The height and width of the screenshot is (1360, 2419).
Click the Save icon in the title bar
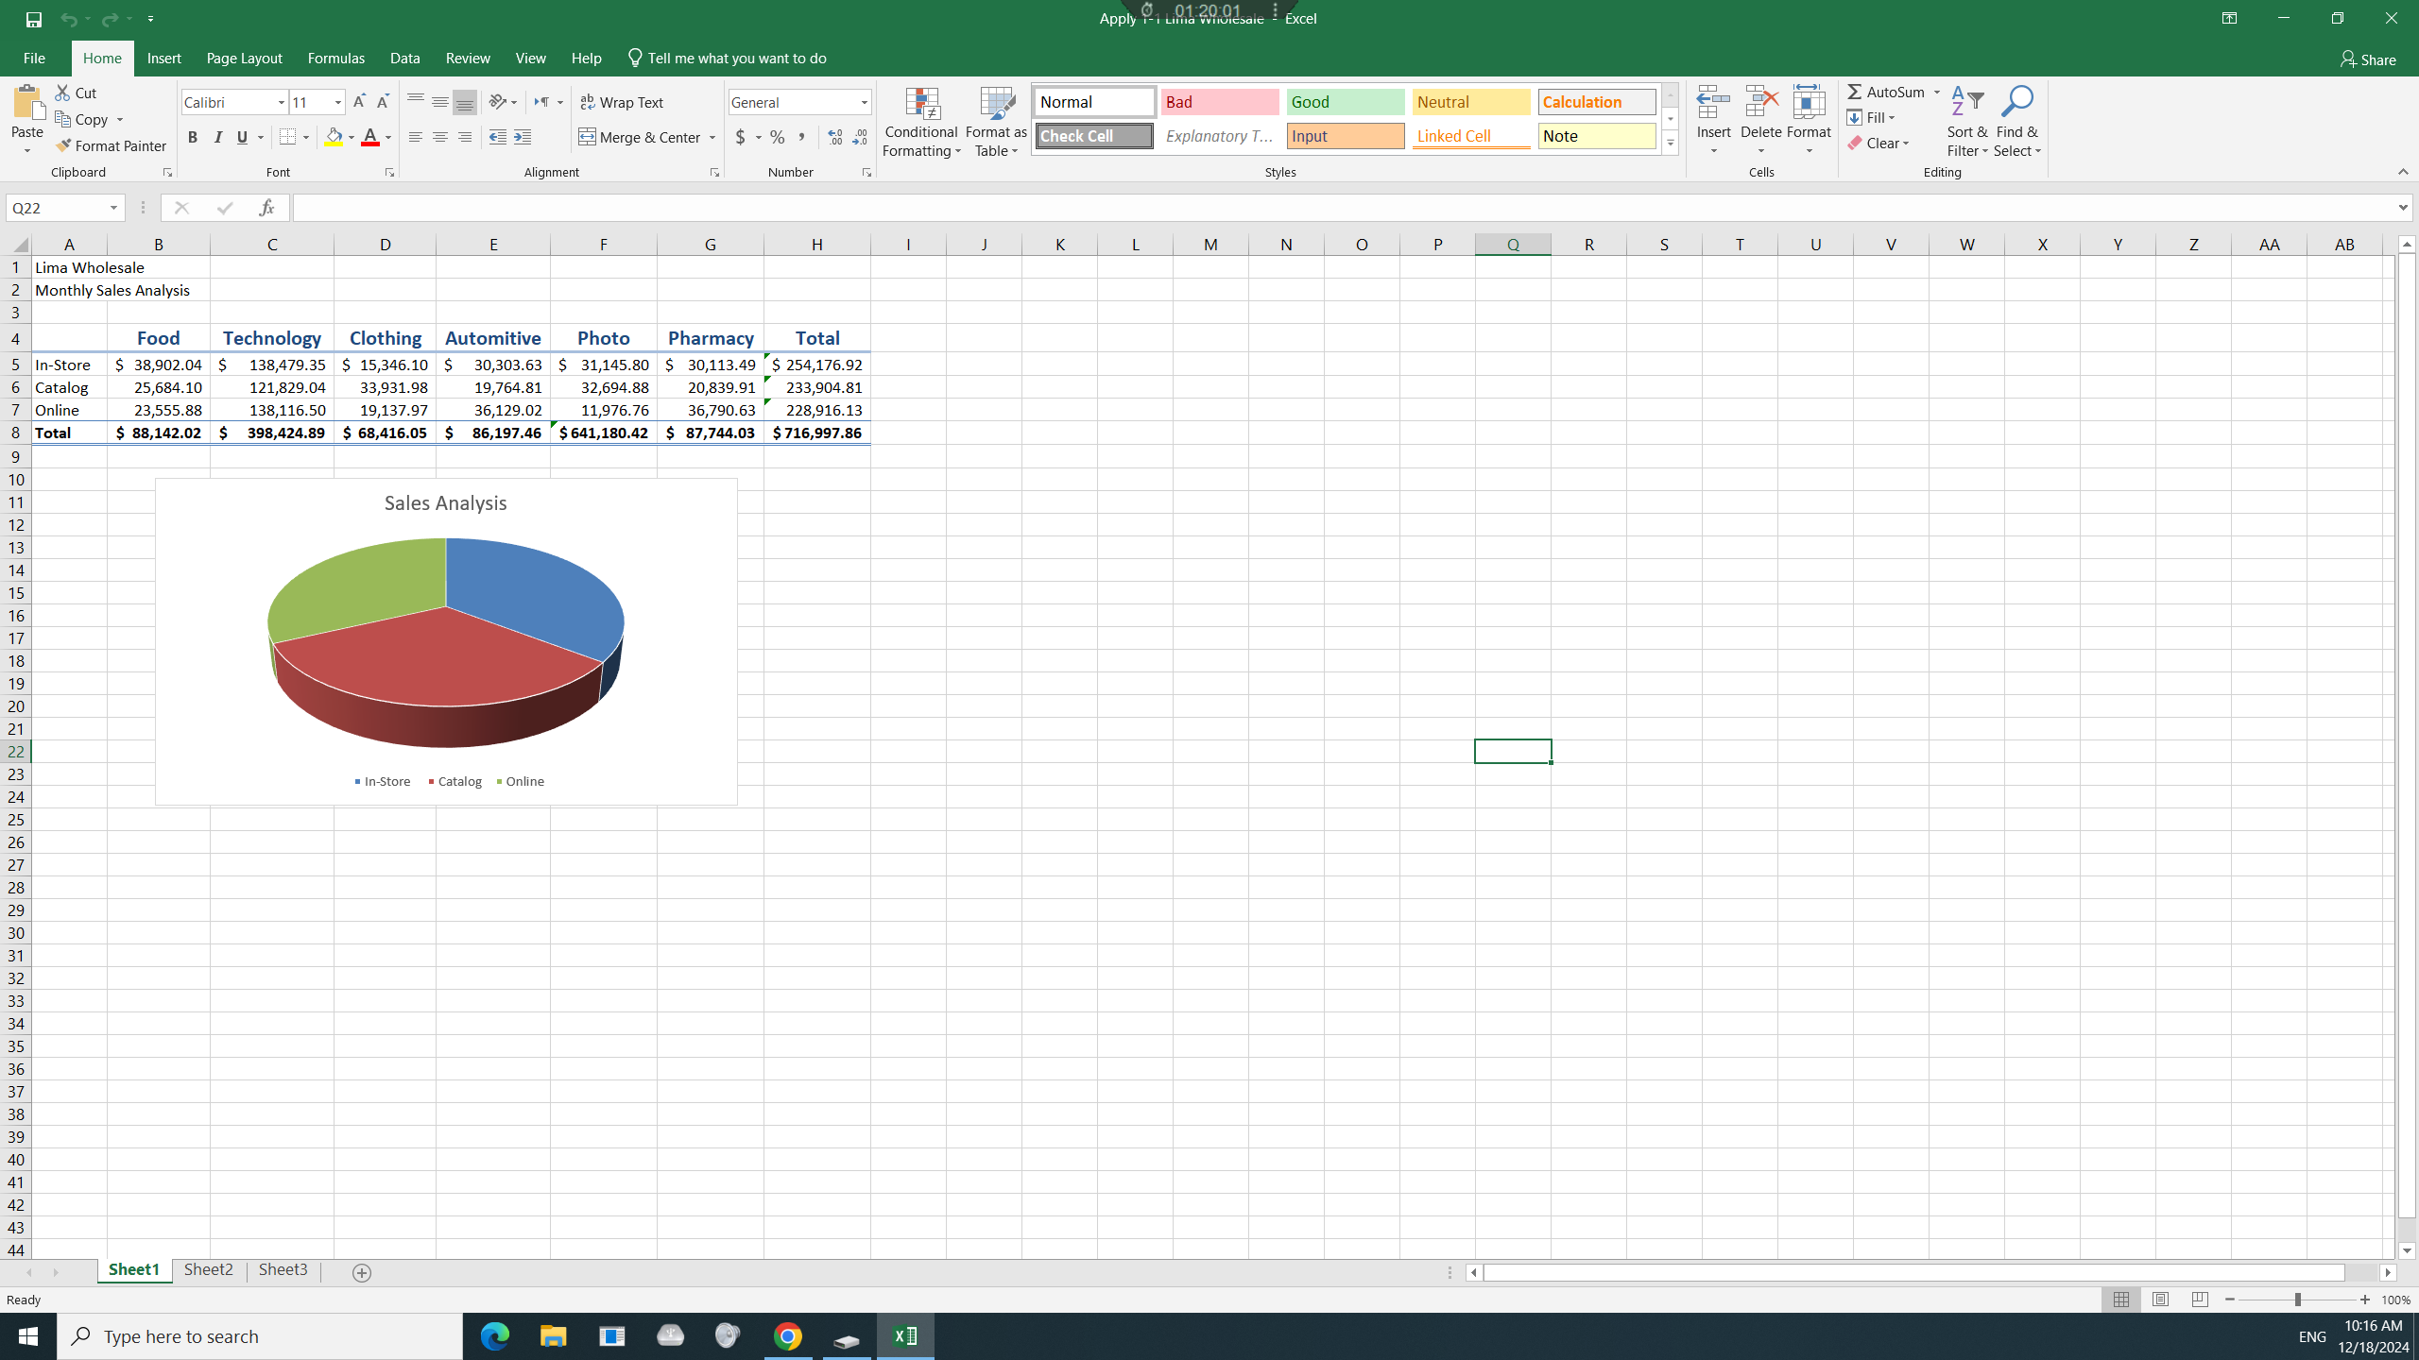click(34, 19)
